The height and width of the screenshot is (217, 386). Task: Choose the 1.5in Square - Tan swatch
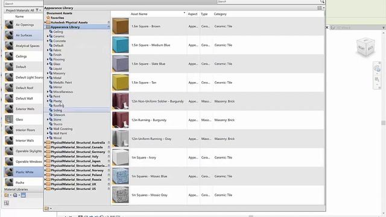click(x=121, y=83)
